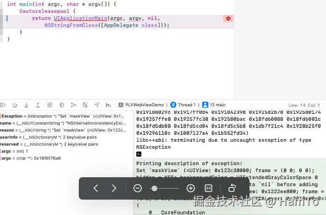
Task: Select the userInfo variable row
Action: coord(49,137)
